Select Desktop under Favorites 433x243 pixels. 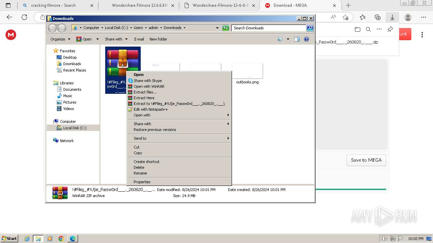(x=70, y=57)
